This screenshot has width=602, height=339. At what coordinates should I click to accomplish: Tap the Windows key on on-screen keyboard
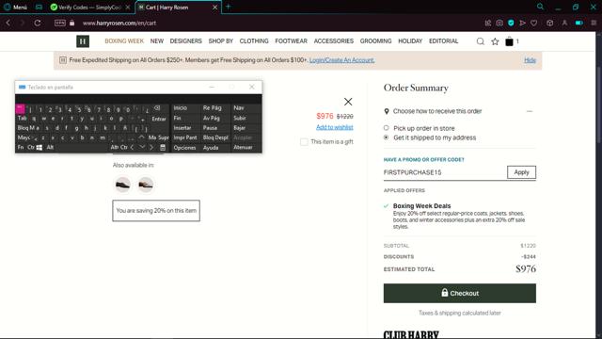click(x=40, y=148)
